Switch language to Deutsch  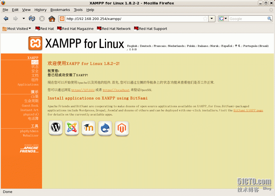click(x=145, y=46)
